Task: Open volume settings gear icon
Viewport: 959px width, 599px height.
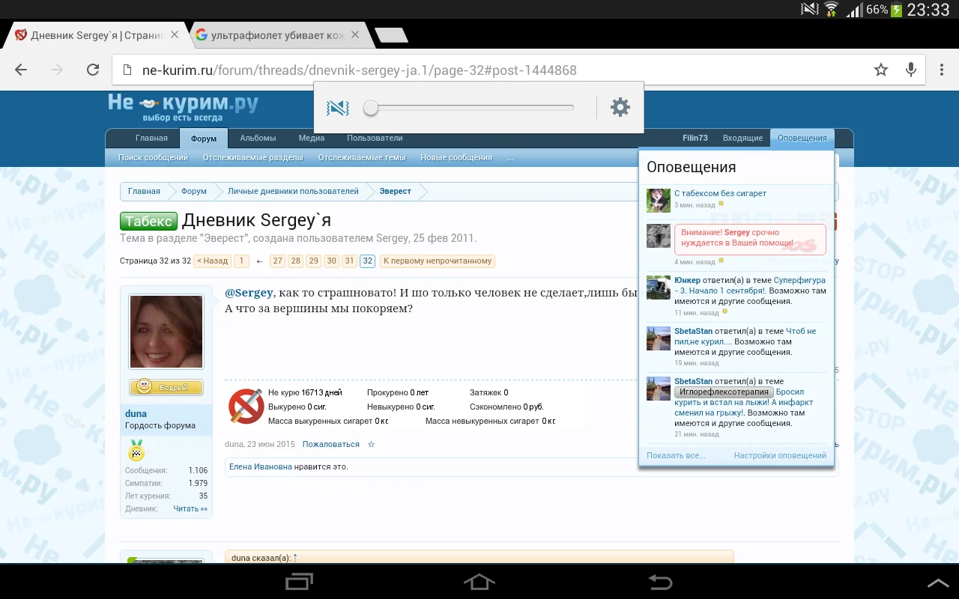Action: pos(620,107)
